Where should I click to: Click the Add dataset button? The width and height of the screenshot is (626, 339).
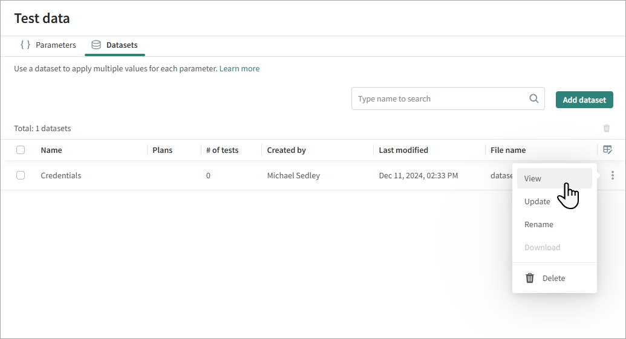(584, 100)
